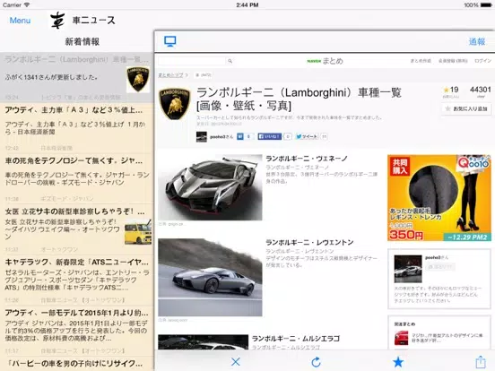Open the ランボルギーニ・ムルシエラゴ heading link

[296, 339]
